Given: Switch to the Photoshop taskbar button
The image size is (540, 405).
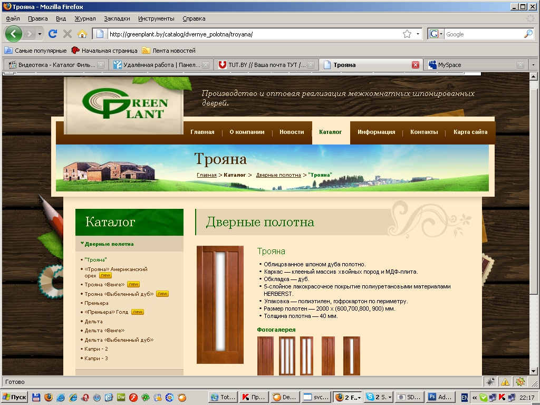Looking at the screenshot, I should pos(440,397).
